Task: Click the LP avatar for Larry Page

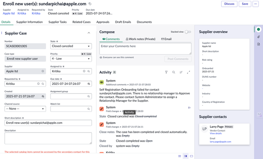Action: (204, 129)
